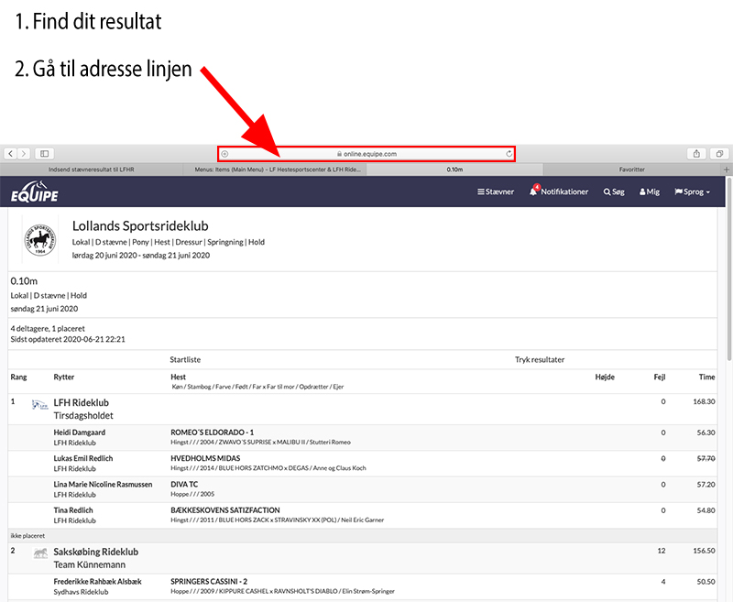Screen dimensions: 733x602
Task: Select the 0.10m browser tab
Action: (454, 170)
